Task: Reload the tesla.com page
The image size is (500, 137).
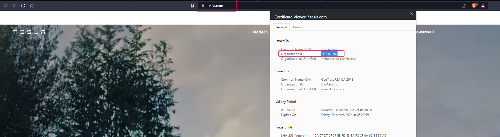Action: pos(23,6)
